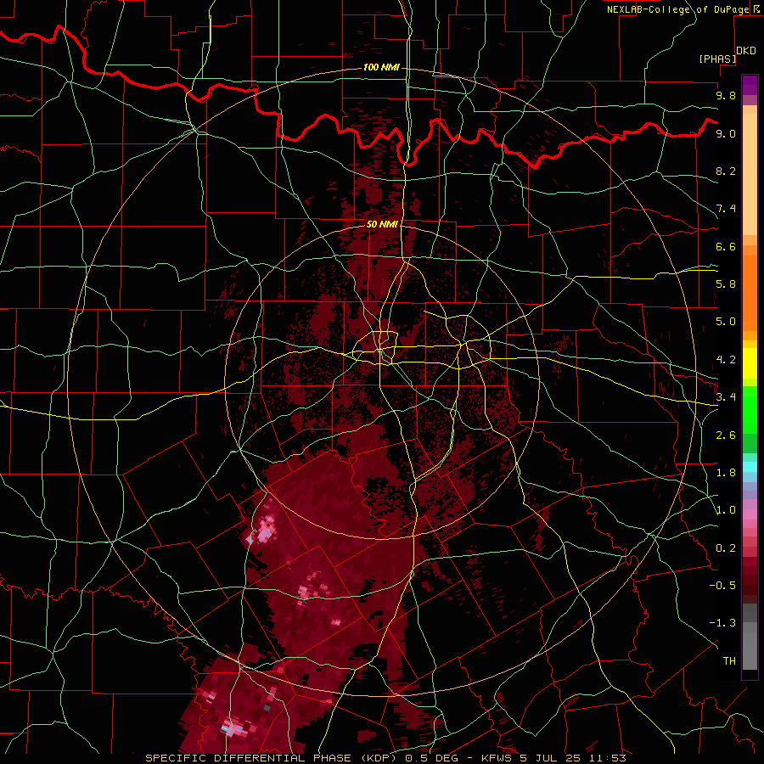
Task: Select the bright orange color bar segment
Action: click(750, 293)
